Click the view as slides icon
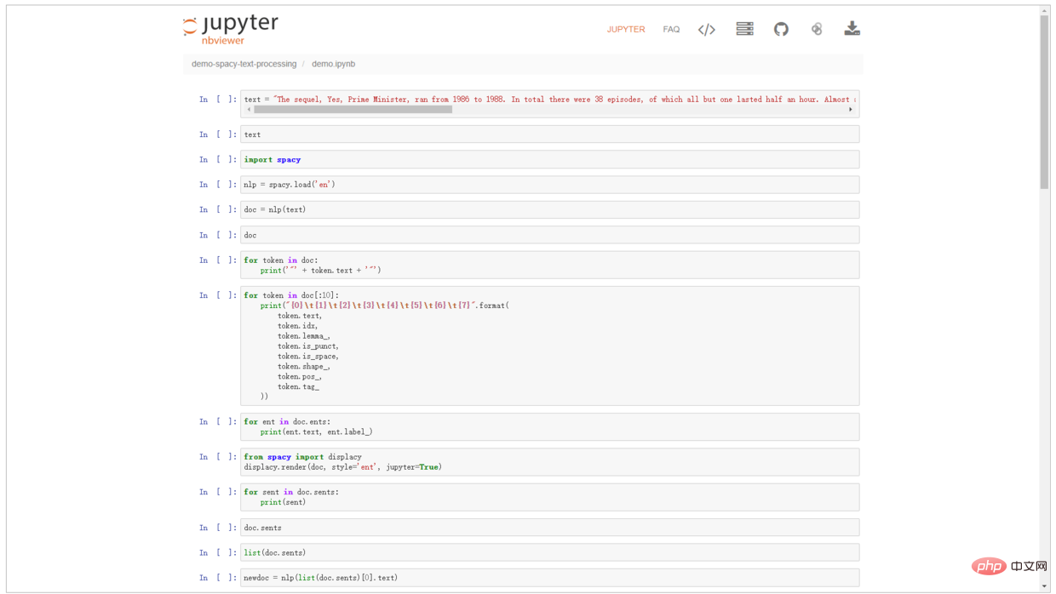The image size is (1056, 594). [744, 29]
